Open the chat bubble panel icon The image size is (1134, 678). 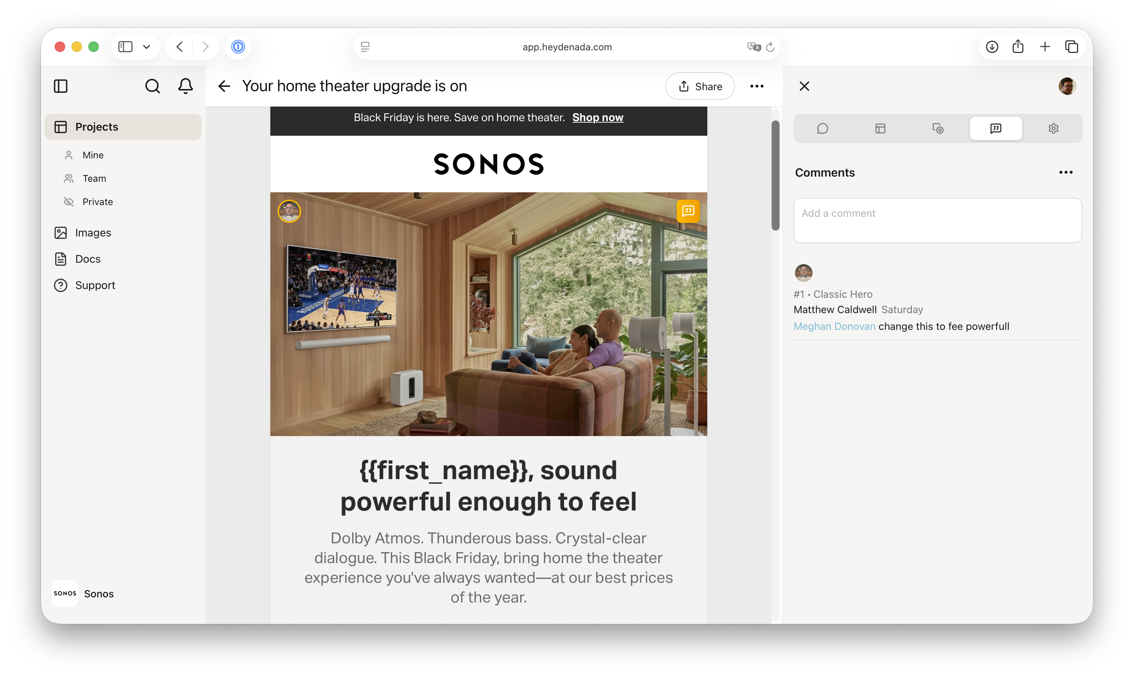[x=823, y=128]
